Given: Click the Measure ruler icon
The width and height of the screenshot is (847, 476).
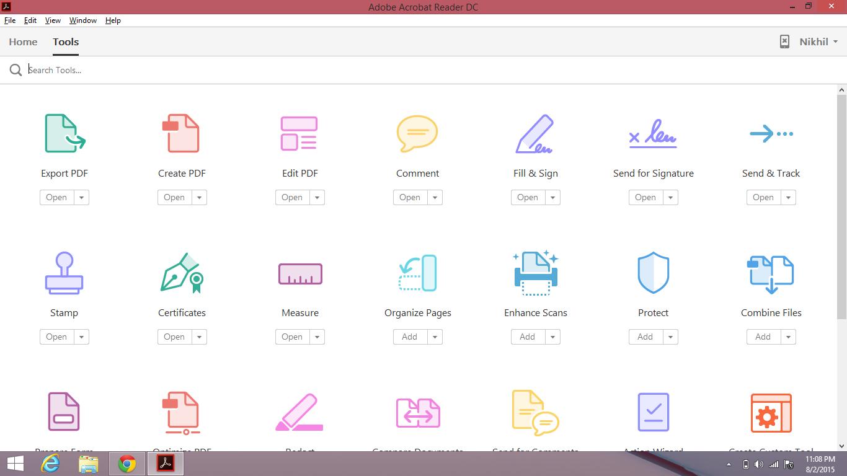Looking at the screenshot, I should [300, 273].
